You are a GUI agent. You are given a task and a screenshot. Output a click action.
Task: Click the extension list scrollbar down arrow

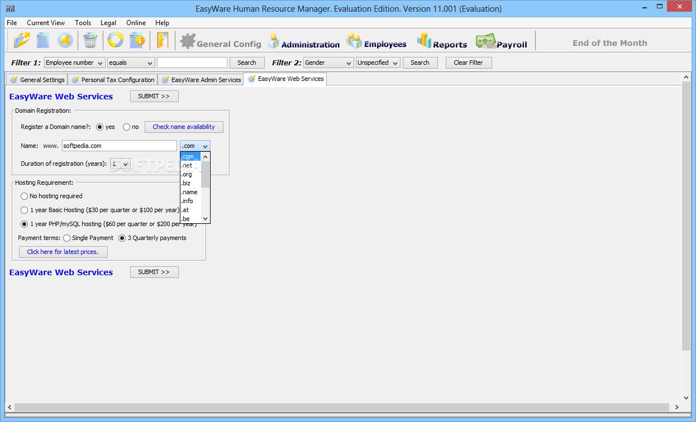click(206, 219)
